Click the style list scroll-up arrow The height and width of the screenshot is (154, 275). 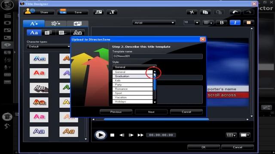pyautogui.click(x=155, y=71)
